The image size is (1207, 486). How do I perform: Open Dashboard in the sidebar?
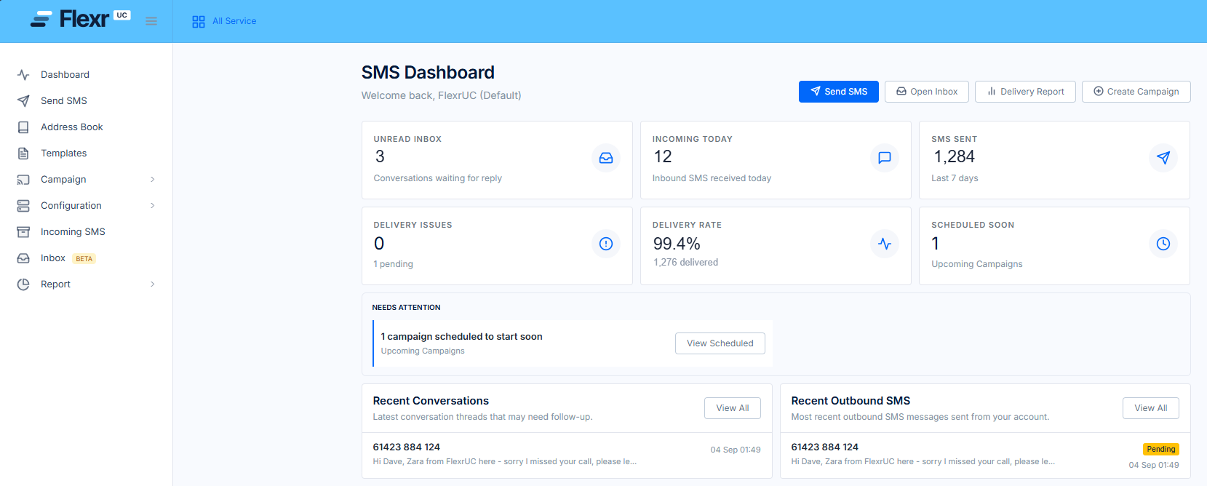(x=65, y=75)
